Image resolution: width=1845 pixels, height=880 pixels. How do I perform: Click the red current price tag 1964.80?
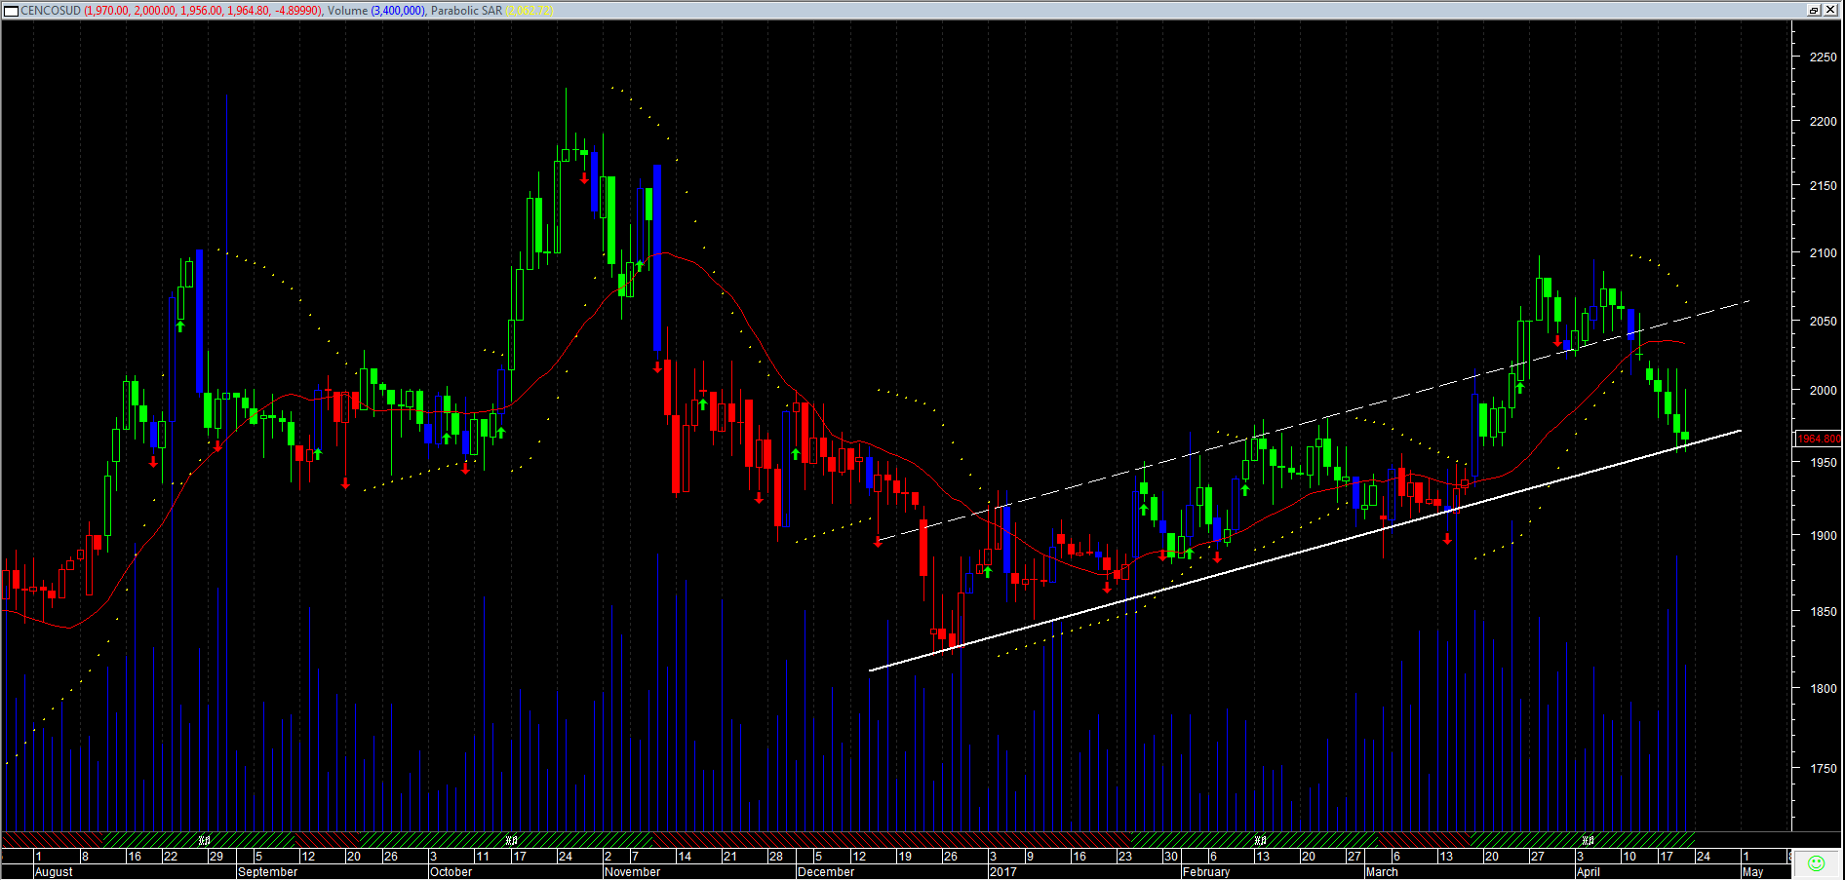pyautogui.click(x=1819, y=439)
